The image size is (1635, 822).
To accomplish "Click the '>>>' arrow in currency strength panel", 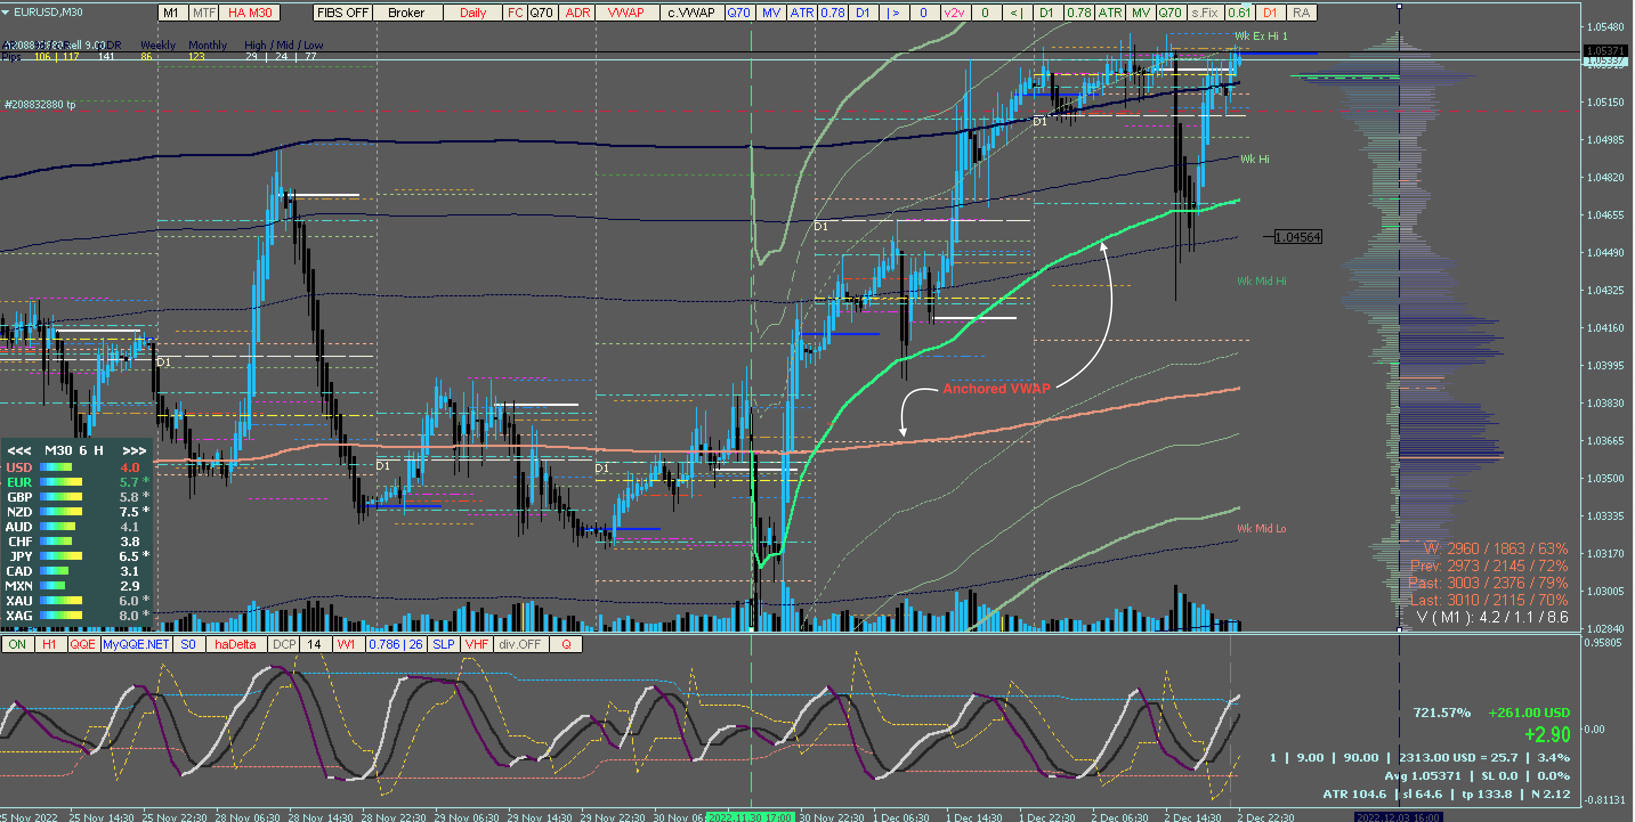I will point(134,450).
